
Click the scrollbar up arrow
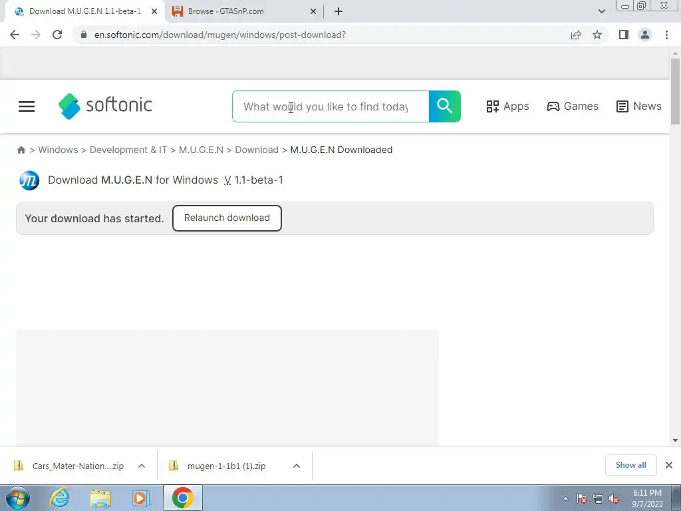(x=675, y=53)
